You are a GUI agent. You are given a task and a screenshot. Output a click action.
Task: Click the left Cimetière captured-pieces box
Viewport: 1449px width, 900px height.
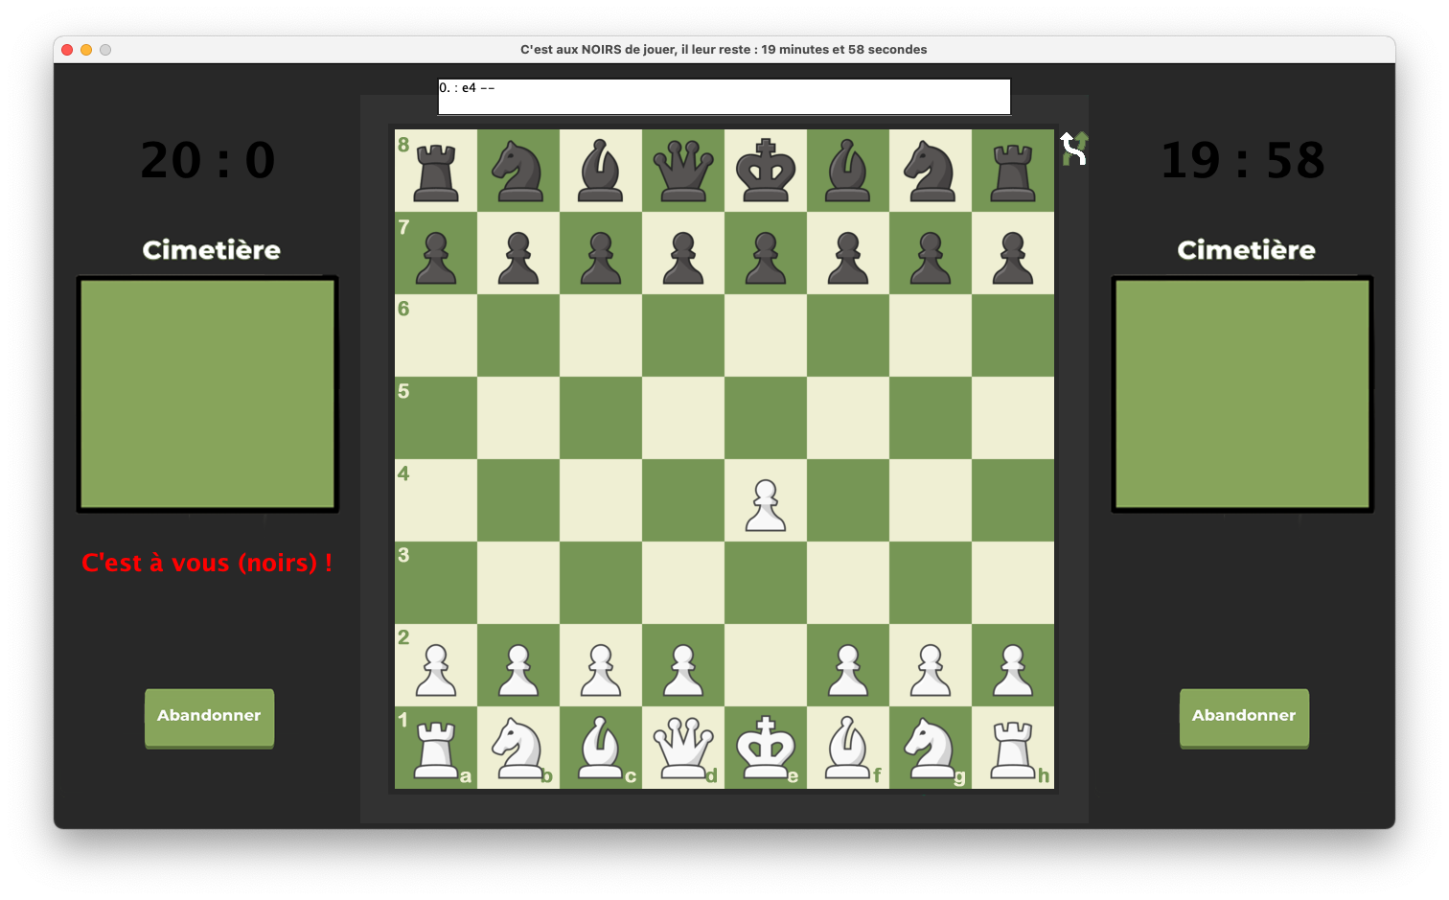coord(208,394)
